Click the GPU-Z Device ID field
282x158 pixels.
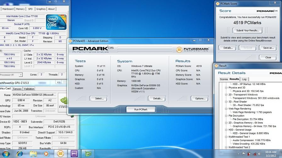tap(20, 122)
